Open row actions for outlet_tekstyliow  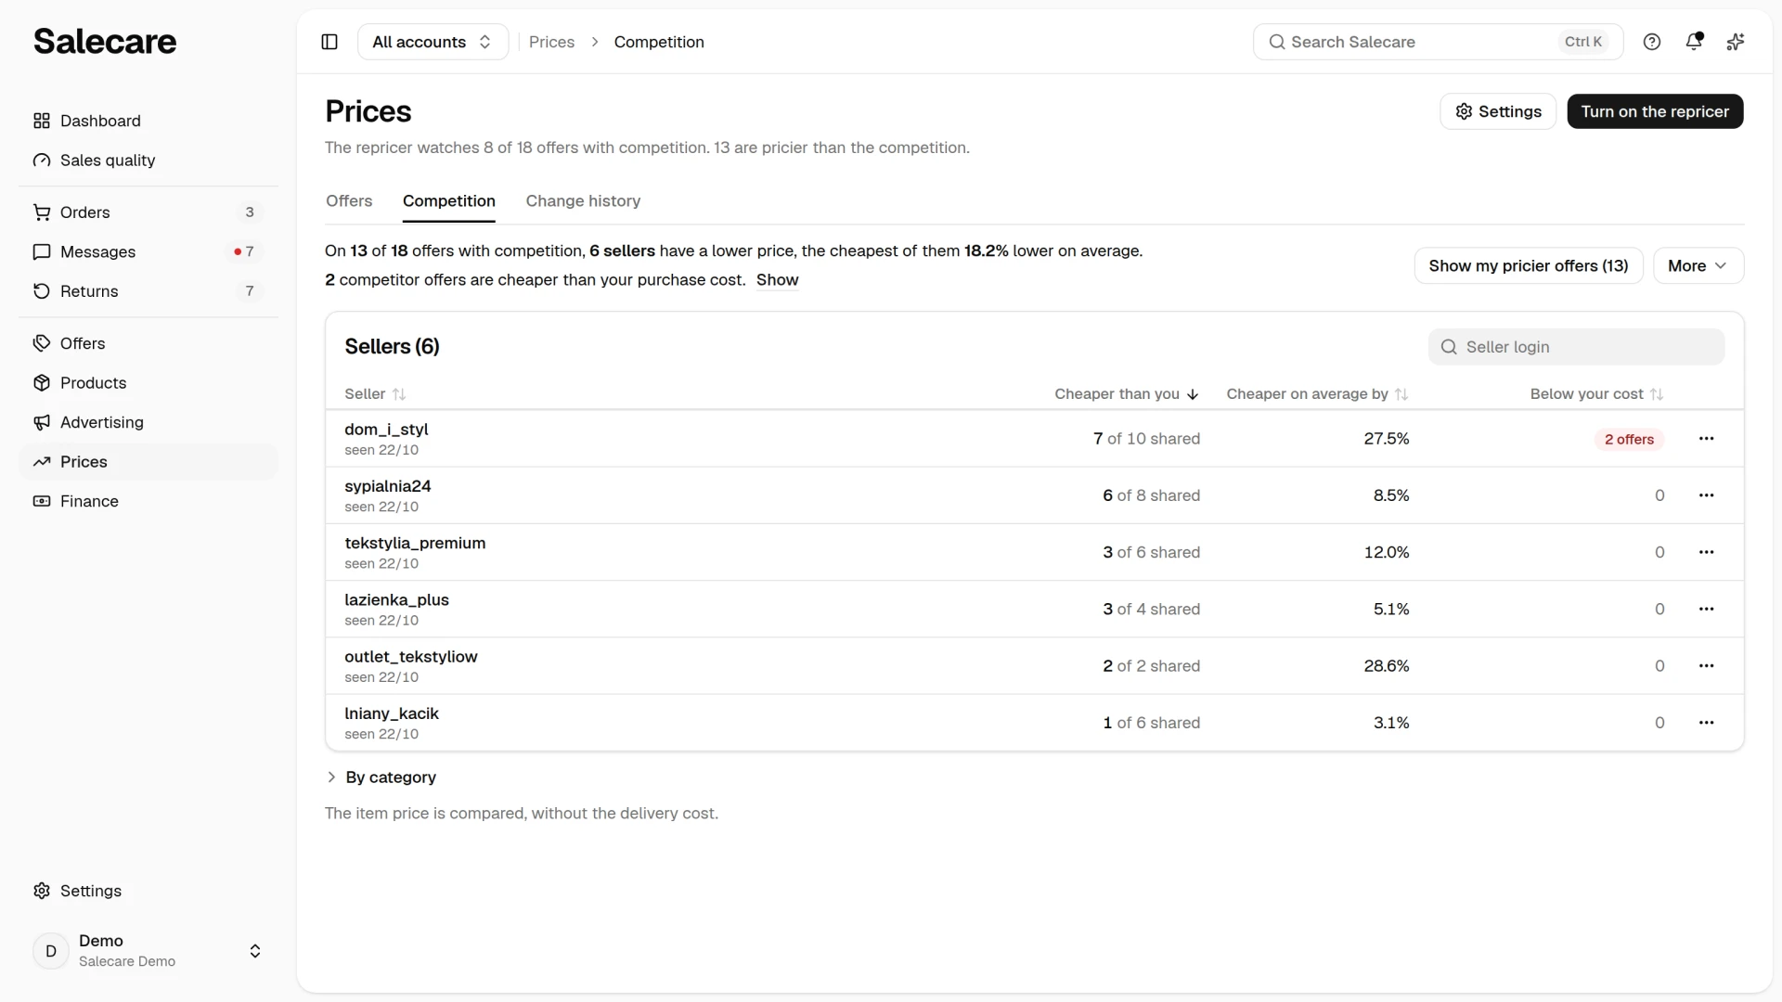1706,666
